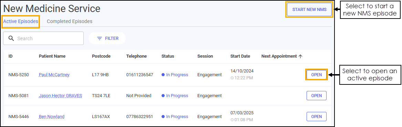The width and height of the screenshot is (402, 127).
Task: Click the filter lines icon
Action: 100,38
